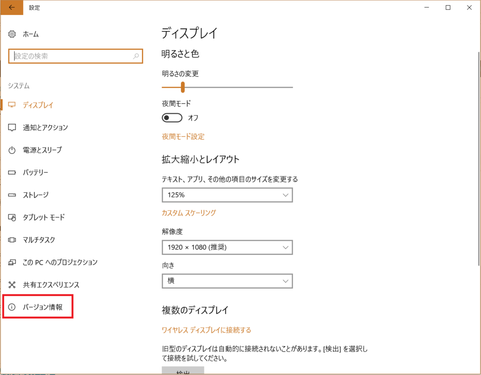Click the version info (i) icon
Viewport: 481px width, 375px height.
(12, 307)
